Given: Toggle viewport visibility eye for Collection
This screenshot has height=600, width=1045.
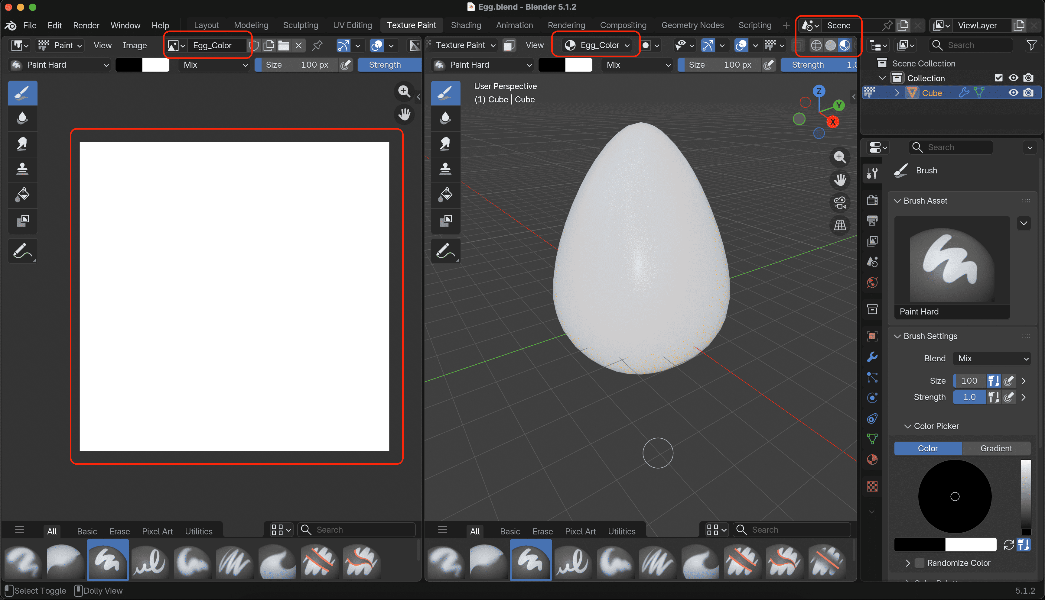Looking at the screenshot, I should [1014, 78].
